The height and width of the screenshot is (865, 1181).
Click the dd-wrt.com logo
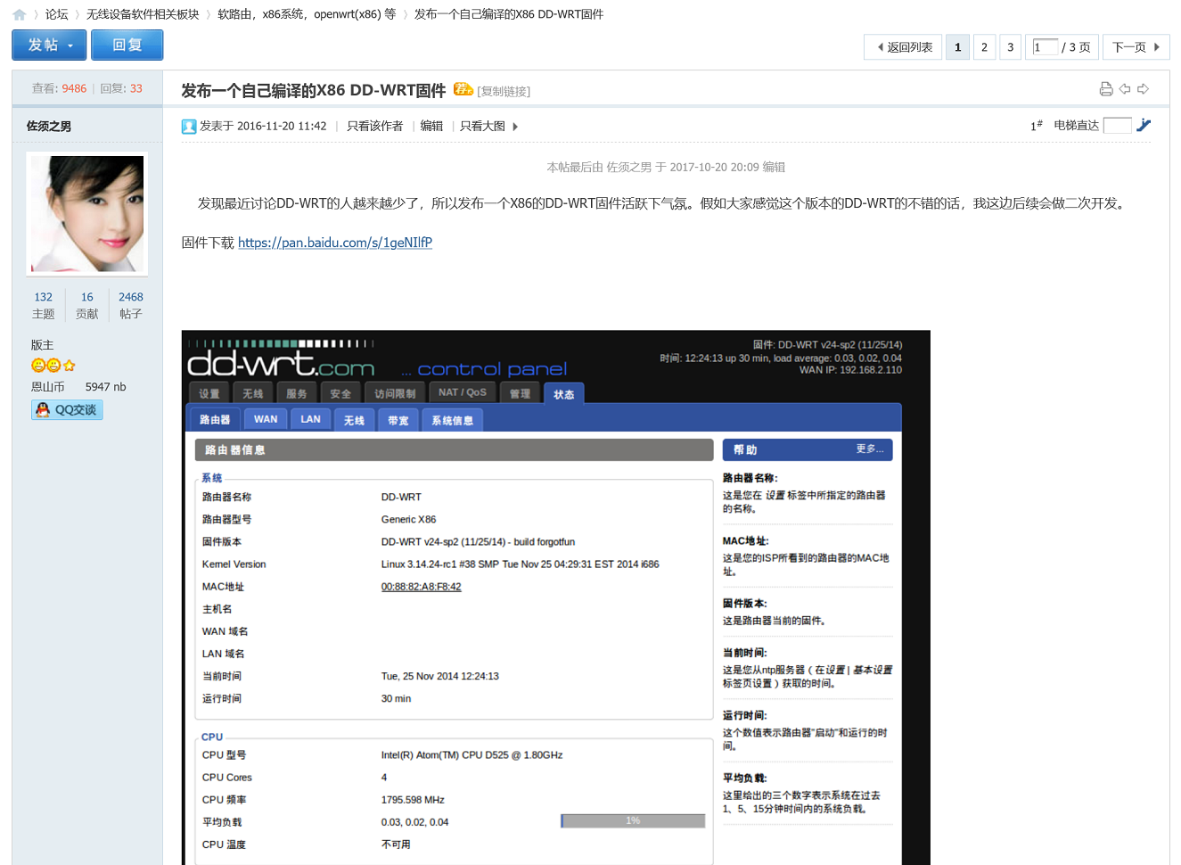coord(281,363)
